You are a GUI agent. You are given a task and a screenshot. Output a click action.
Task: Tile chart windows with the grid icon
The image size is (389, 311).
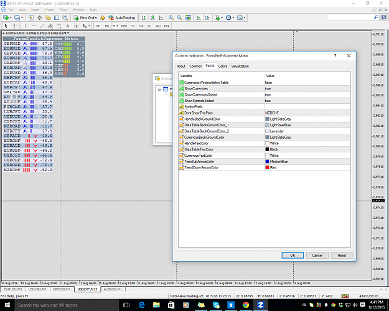189,17
